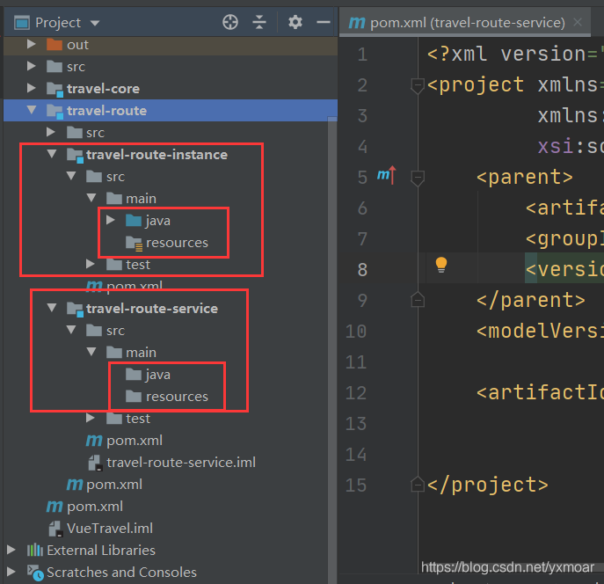Open the root pom.xml above VueTravel.iml
604x584 pixels.
tap(95, 507)
